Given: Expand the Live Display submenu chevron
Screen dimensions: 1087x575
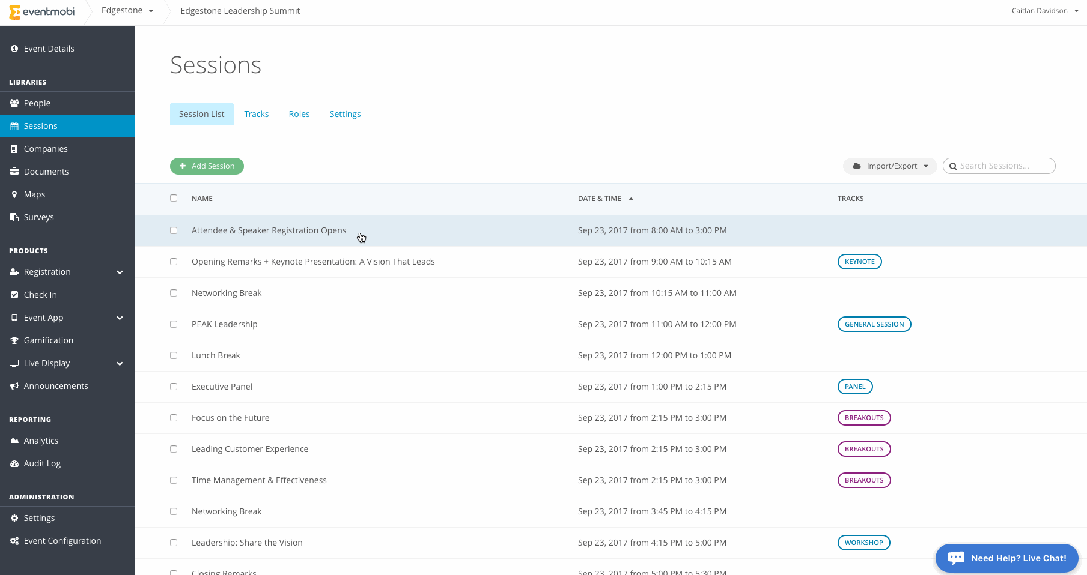Looking at the screenshot, I should pyautogui.click(x=120, y=364).
